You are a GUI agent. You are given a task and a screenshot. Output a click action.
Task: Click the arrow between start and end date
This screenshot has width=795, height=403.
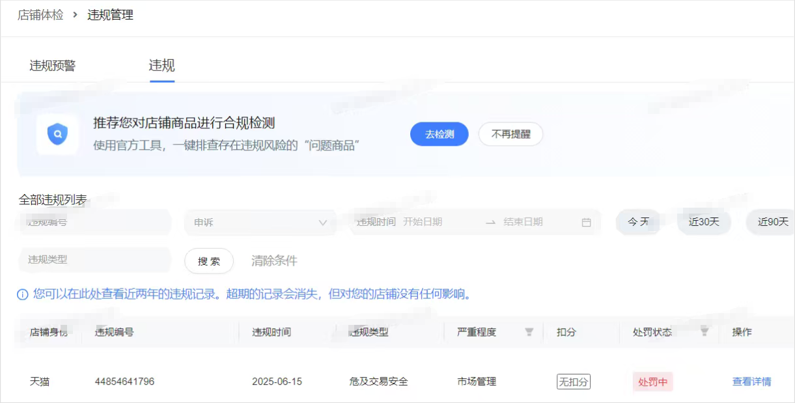[x=490, y=222]
